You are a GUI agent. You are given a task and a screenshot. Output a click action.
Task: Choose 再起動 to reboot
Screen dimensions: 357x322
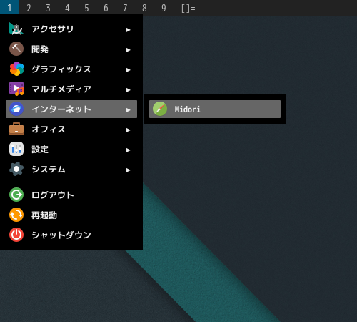click(71, 215)
